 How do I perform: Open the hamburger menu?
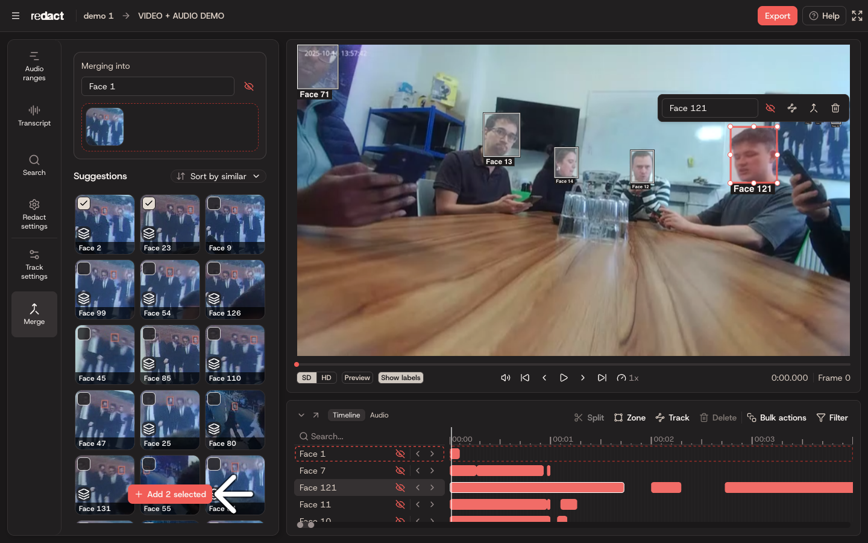tap(16, 16)
